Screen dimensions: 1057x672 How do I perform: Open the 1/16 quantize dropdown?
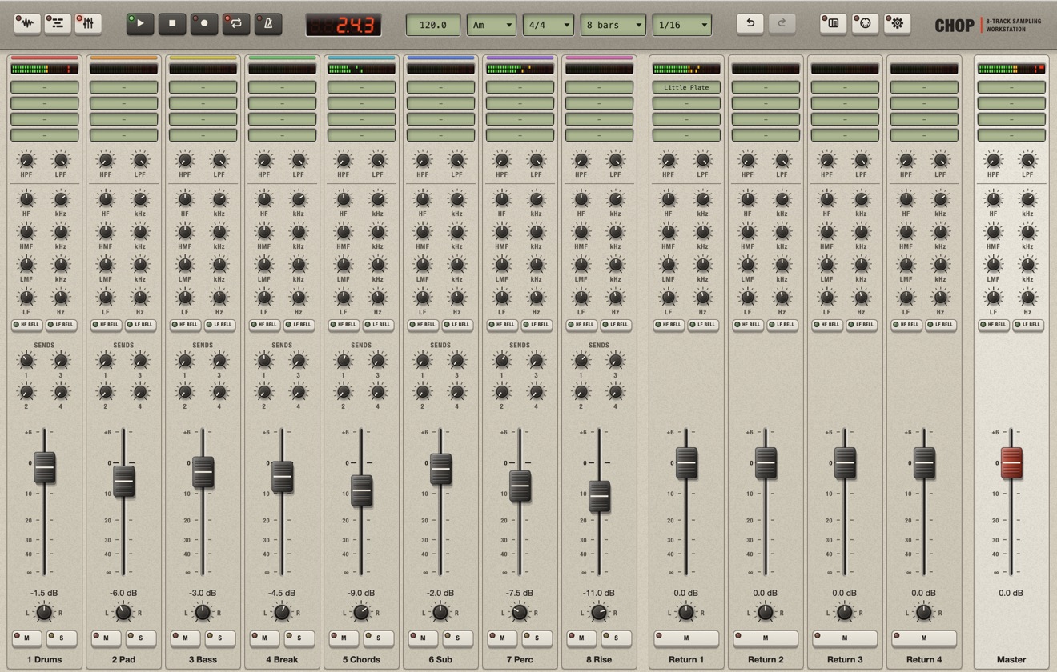click(x=682, y=25)
